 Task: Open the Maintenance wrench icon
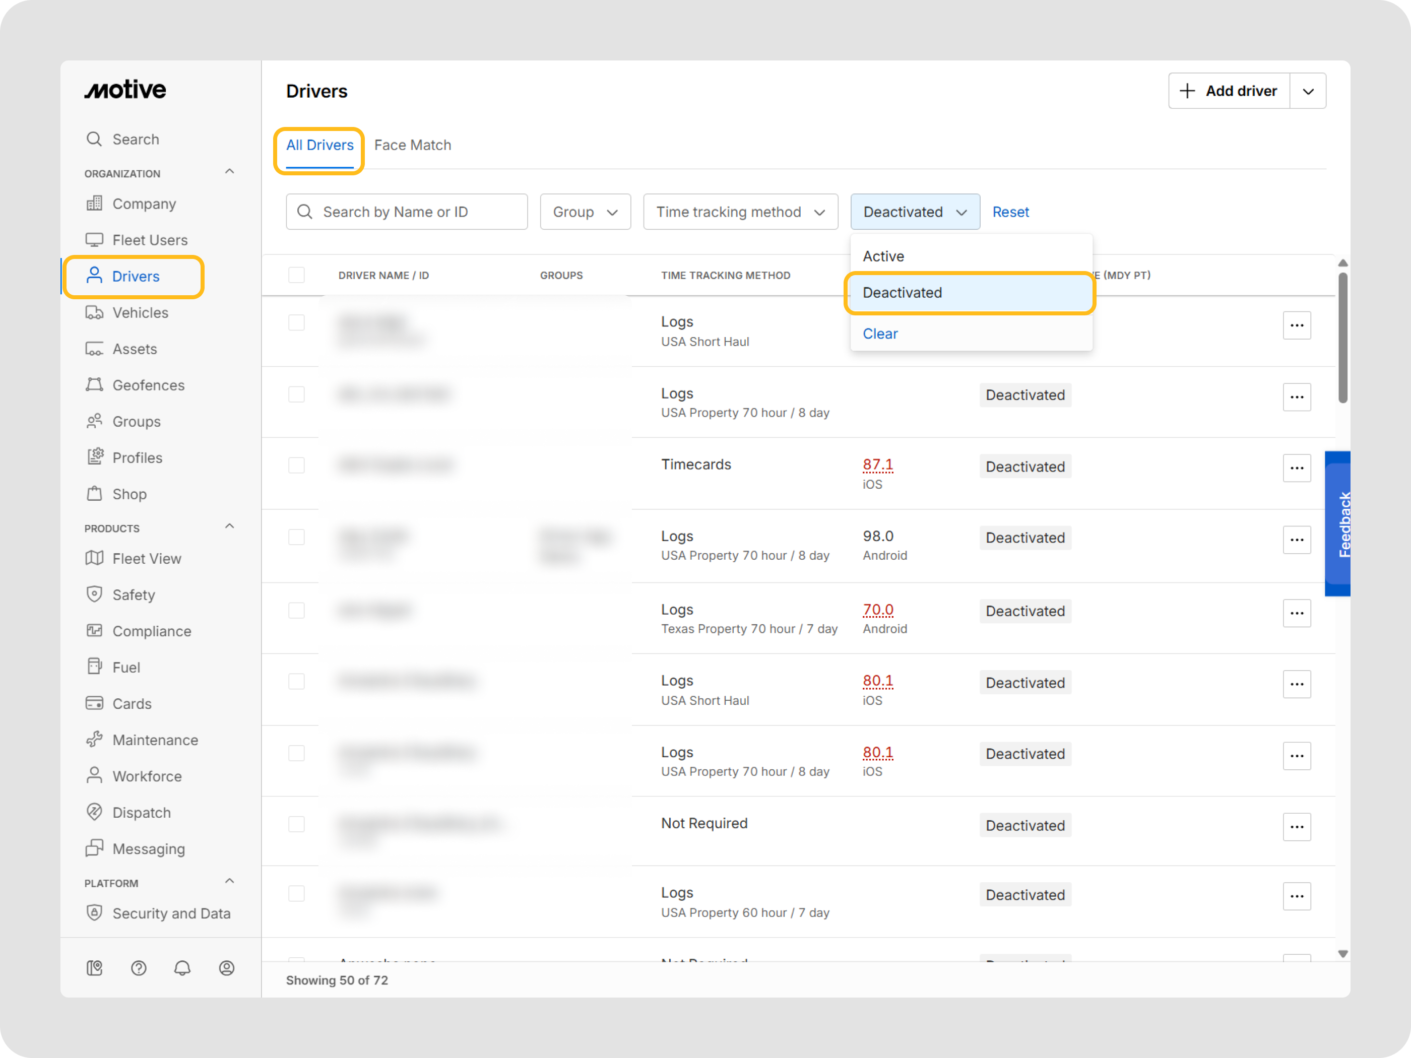(94, 739)
